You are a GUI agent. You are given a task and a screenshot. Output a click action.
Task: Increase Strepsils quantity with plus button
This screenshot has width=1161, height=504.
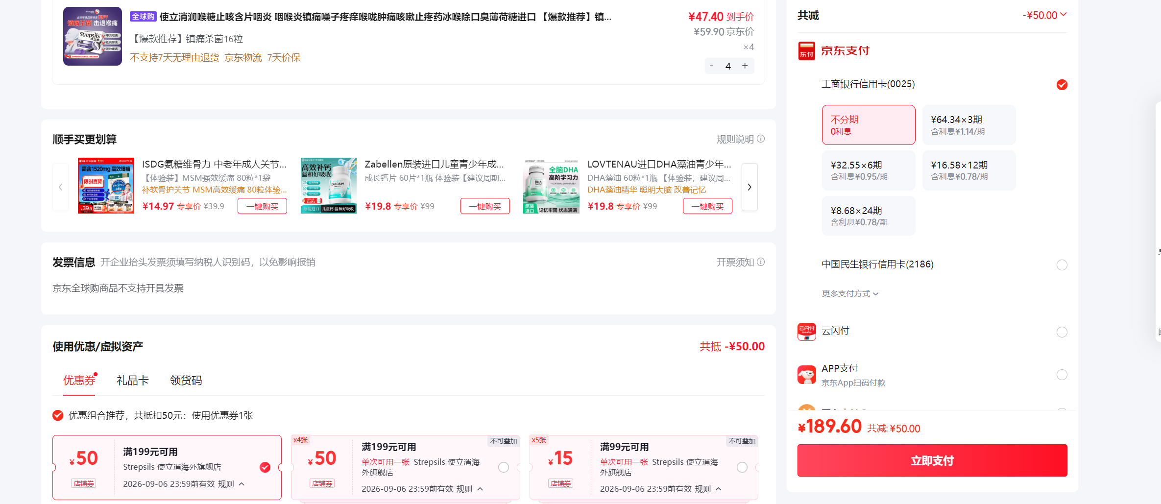[x=745, y=66]
